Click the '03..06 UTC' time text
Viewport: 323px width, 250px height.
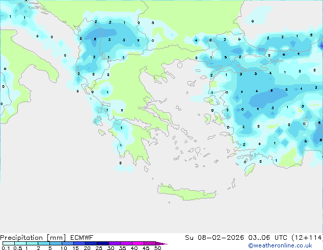(x=268, y=238)
